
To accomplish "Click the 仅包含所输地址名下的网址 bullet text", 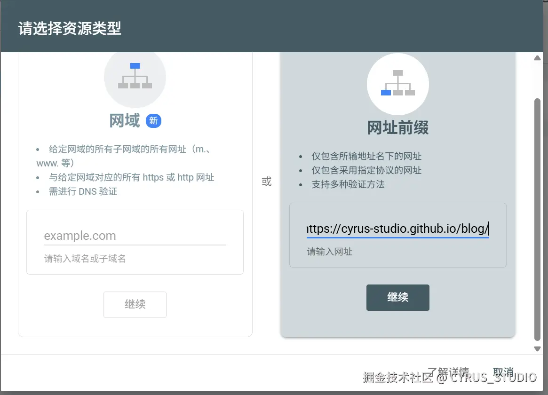I will pos(366,156).
